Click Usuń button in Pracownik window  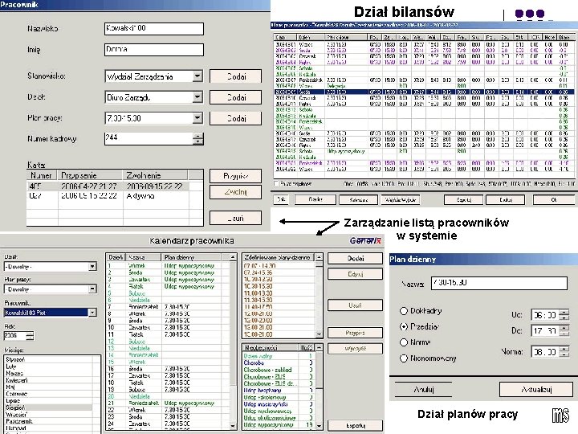(x=235, y=218)
